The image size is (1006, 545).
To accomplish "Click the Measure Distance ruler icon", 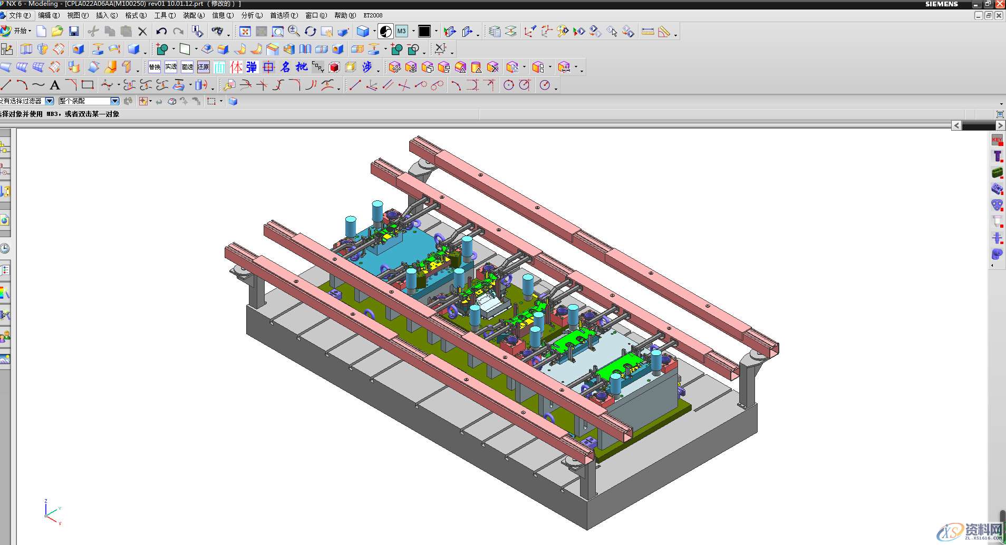I will tap(647, 32).
